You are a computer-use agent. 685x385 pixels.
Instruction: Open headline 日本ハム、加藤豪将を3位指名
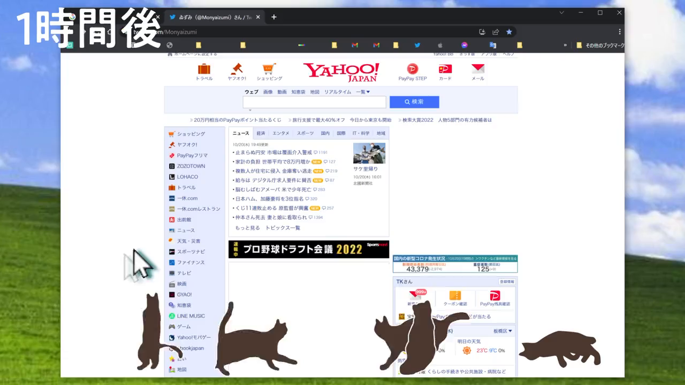(x=269, y=199)
